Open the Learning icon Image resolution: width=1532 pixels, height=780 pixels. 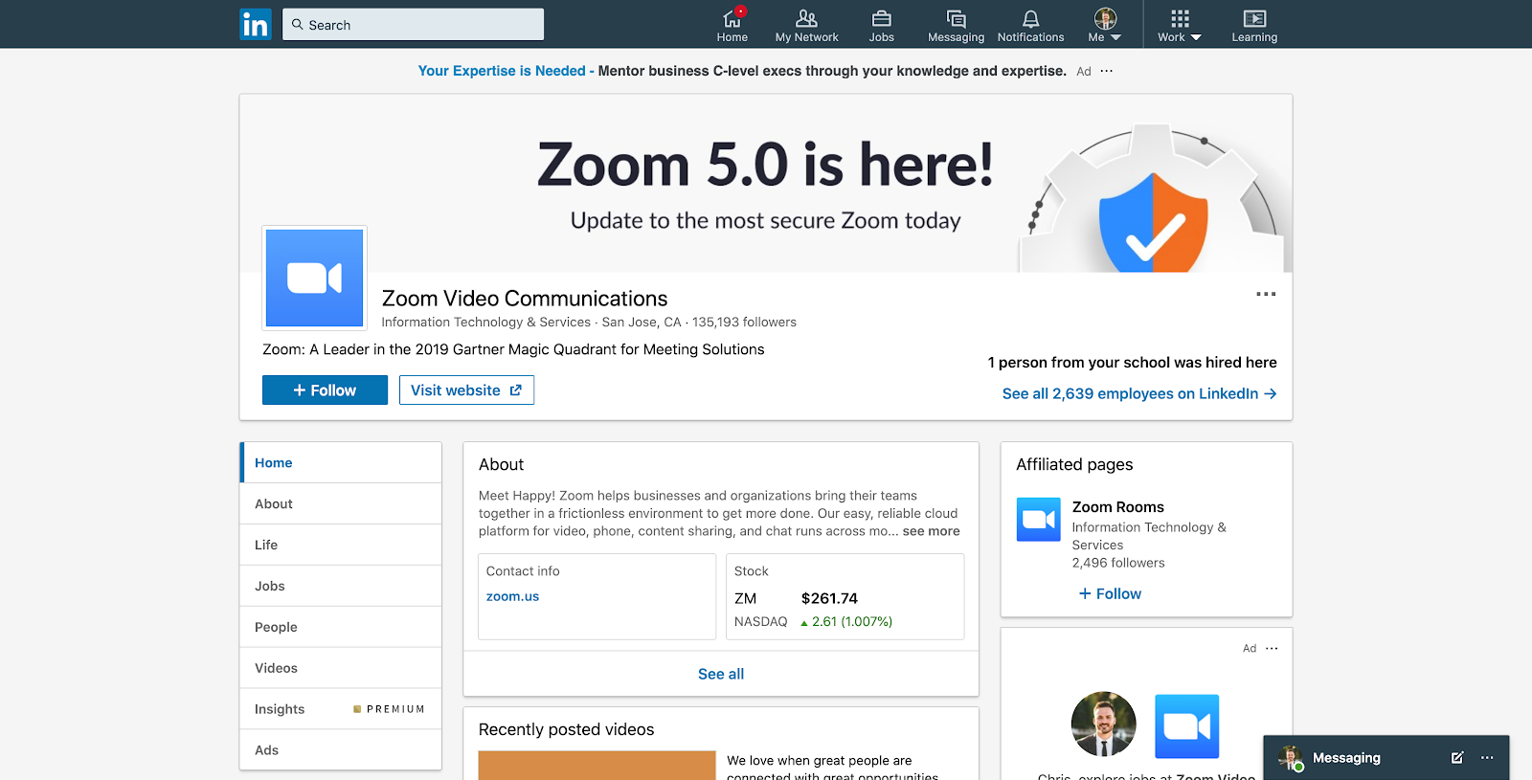(x=1254, y=25)
